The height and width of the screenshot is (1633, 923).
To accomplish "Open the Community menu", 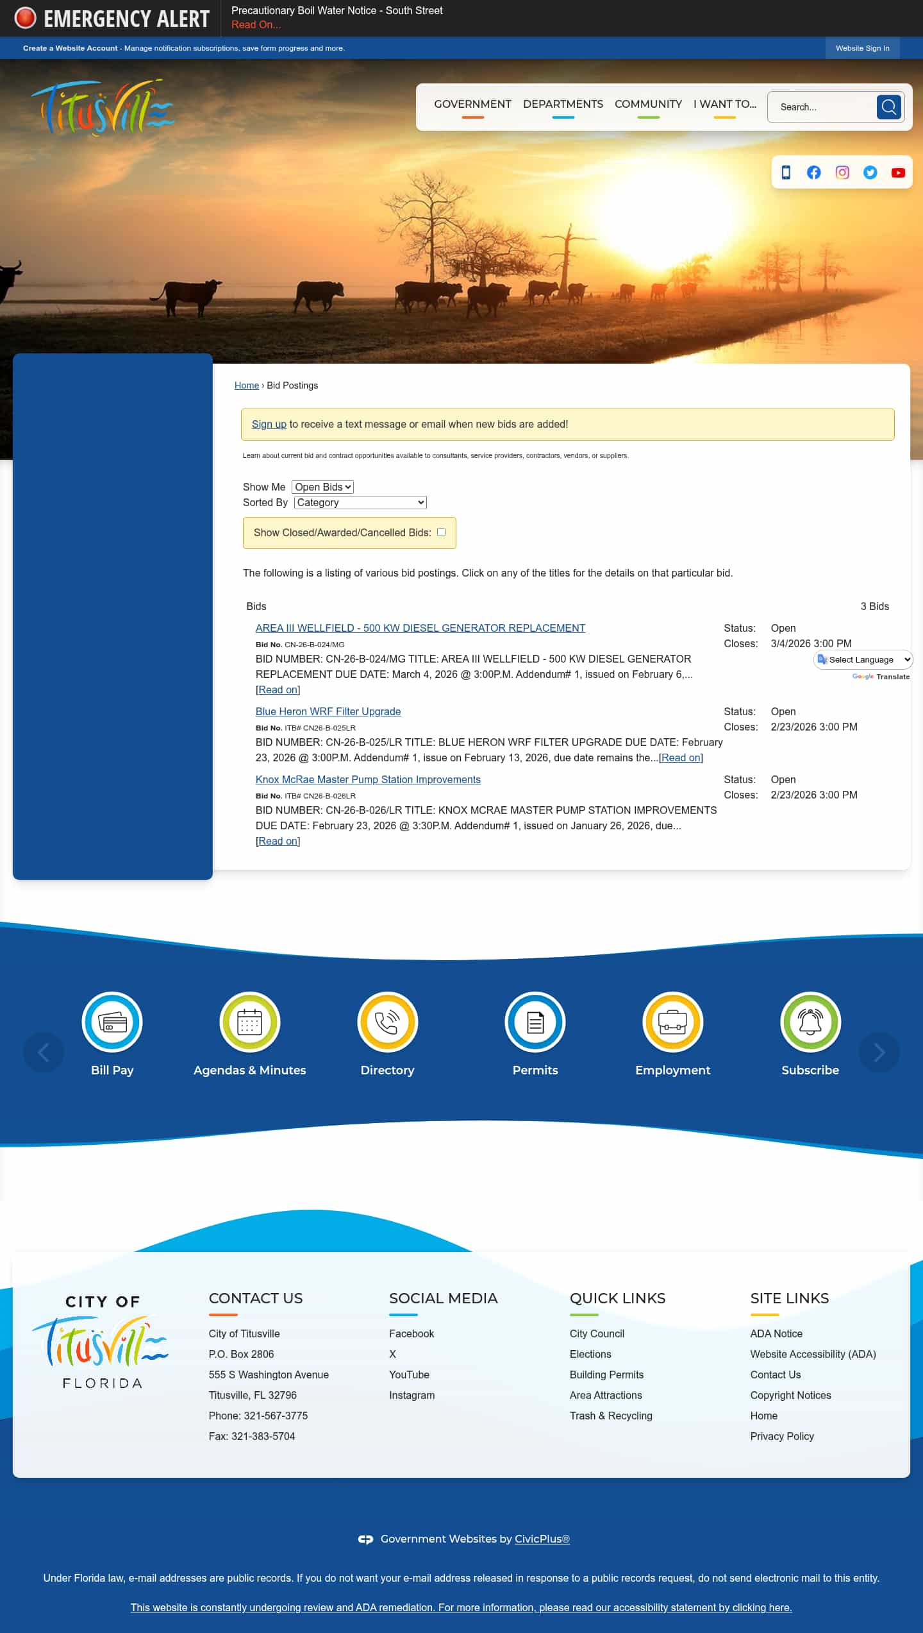I will (x=648, y=104).
